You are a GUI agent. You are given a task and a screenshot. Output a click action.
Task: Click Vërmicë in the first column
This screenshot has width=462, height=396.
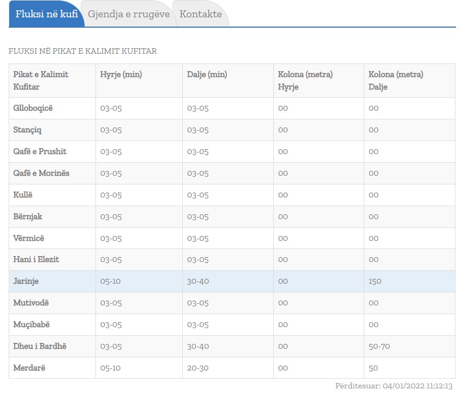(x=29, y=238)
